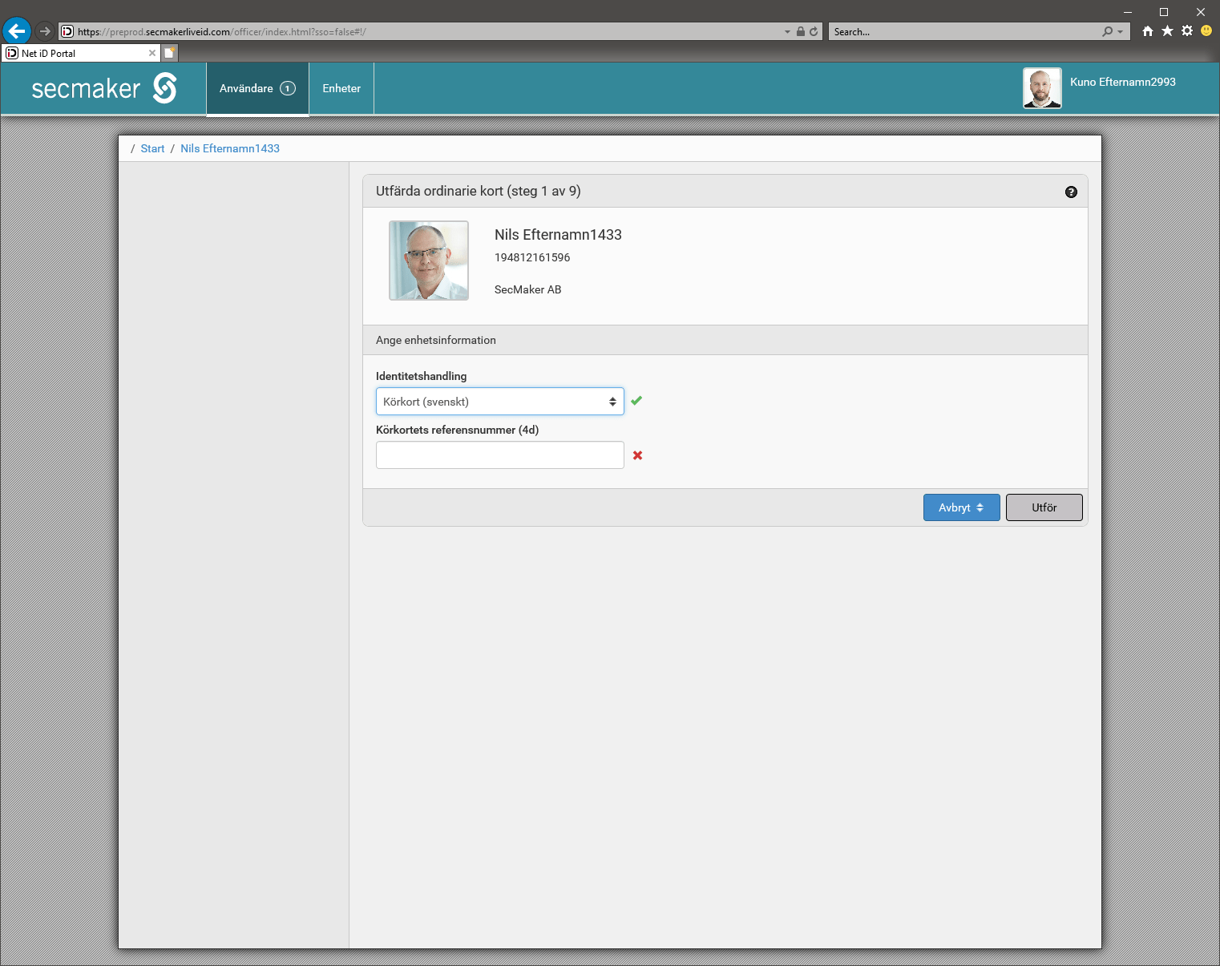Follow the Start breadcrumb link
This screenshot has height=966, width=1220.
[152, 148]
